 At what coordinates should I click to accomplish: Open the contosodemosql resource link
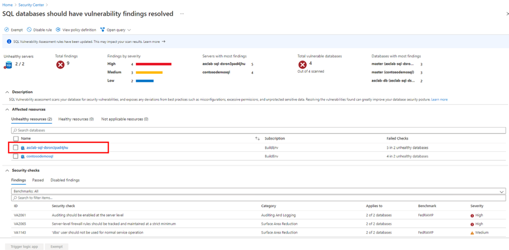pos(40,156)
